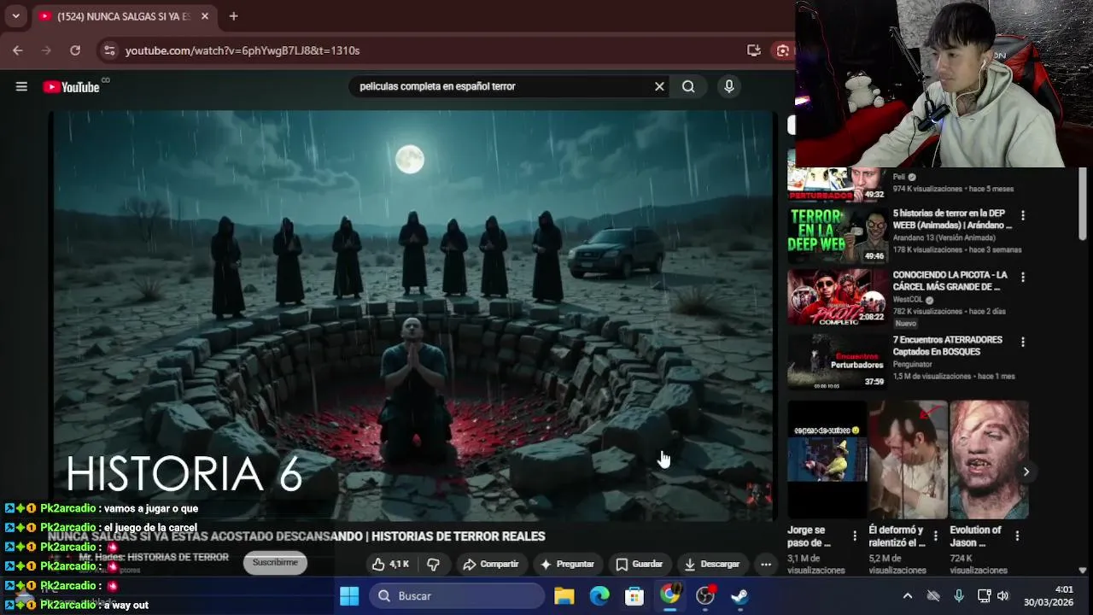Open options menu for CONOCIENDO LA PICOTA video

[1023, 277]
